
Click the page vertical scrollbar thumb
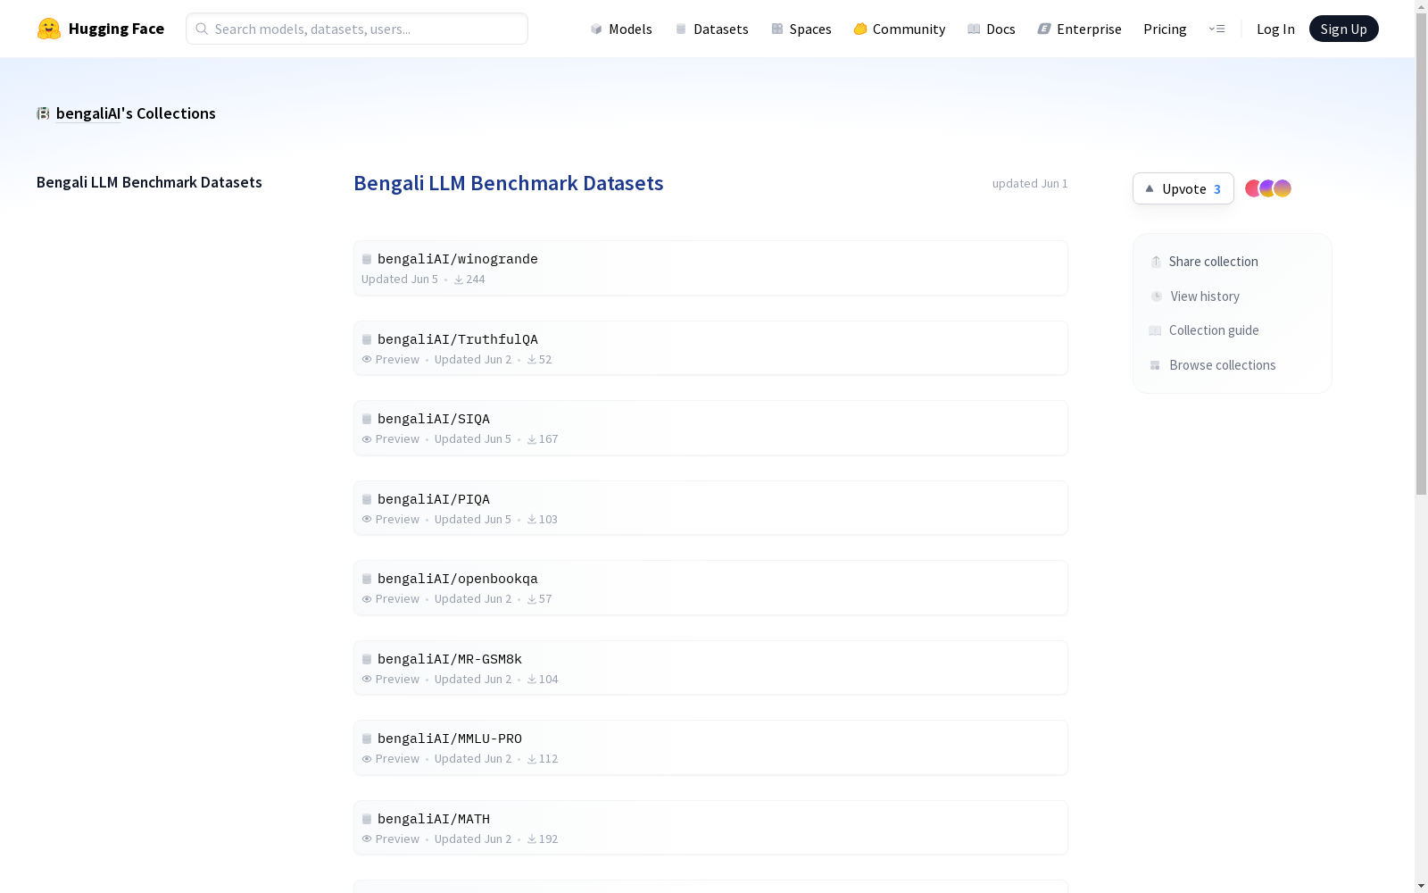pyautogui.click(x=1421, y=254)
